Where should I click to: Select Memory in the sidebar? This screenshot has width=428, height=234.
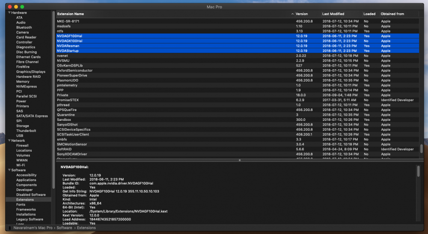pos(23,82)
